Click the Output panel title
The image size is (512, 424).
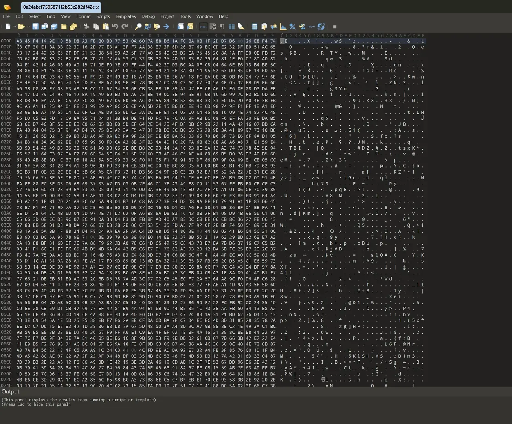click(x=10, y=391)
